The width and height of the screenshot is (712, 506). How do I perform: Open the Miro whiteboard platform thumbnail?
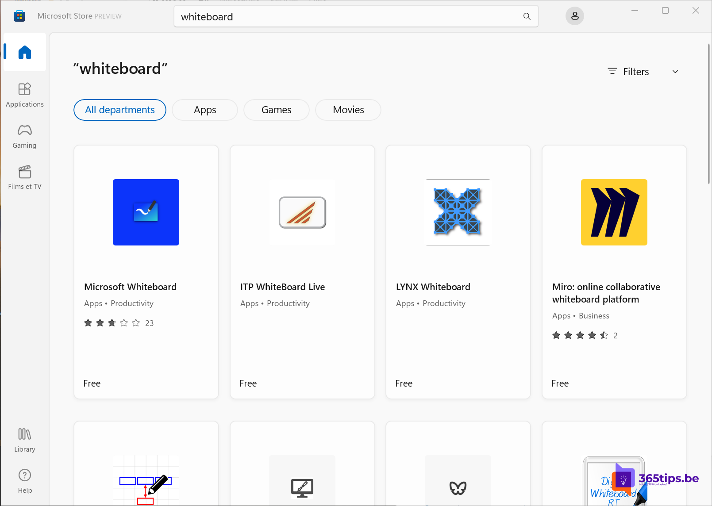point(614,212)
